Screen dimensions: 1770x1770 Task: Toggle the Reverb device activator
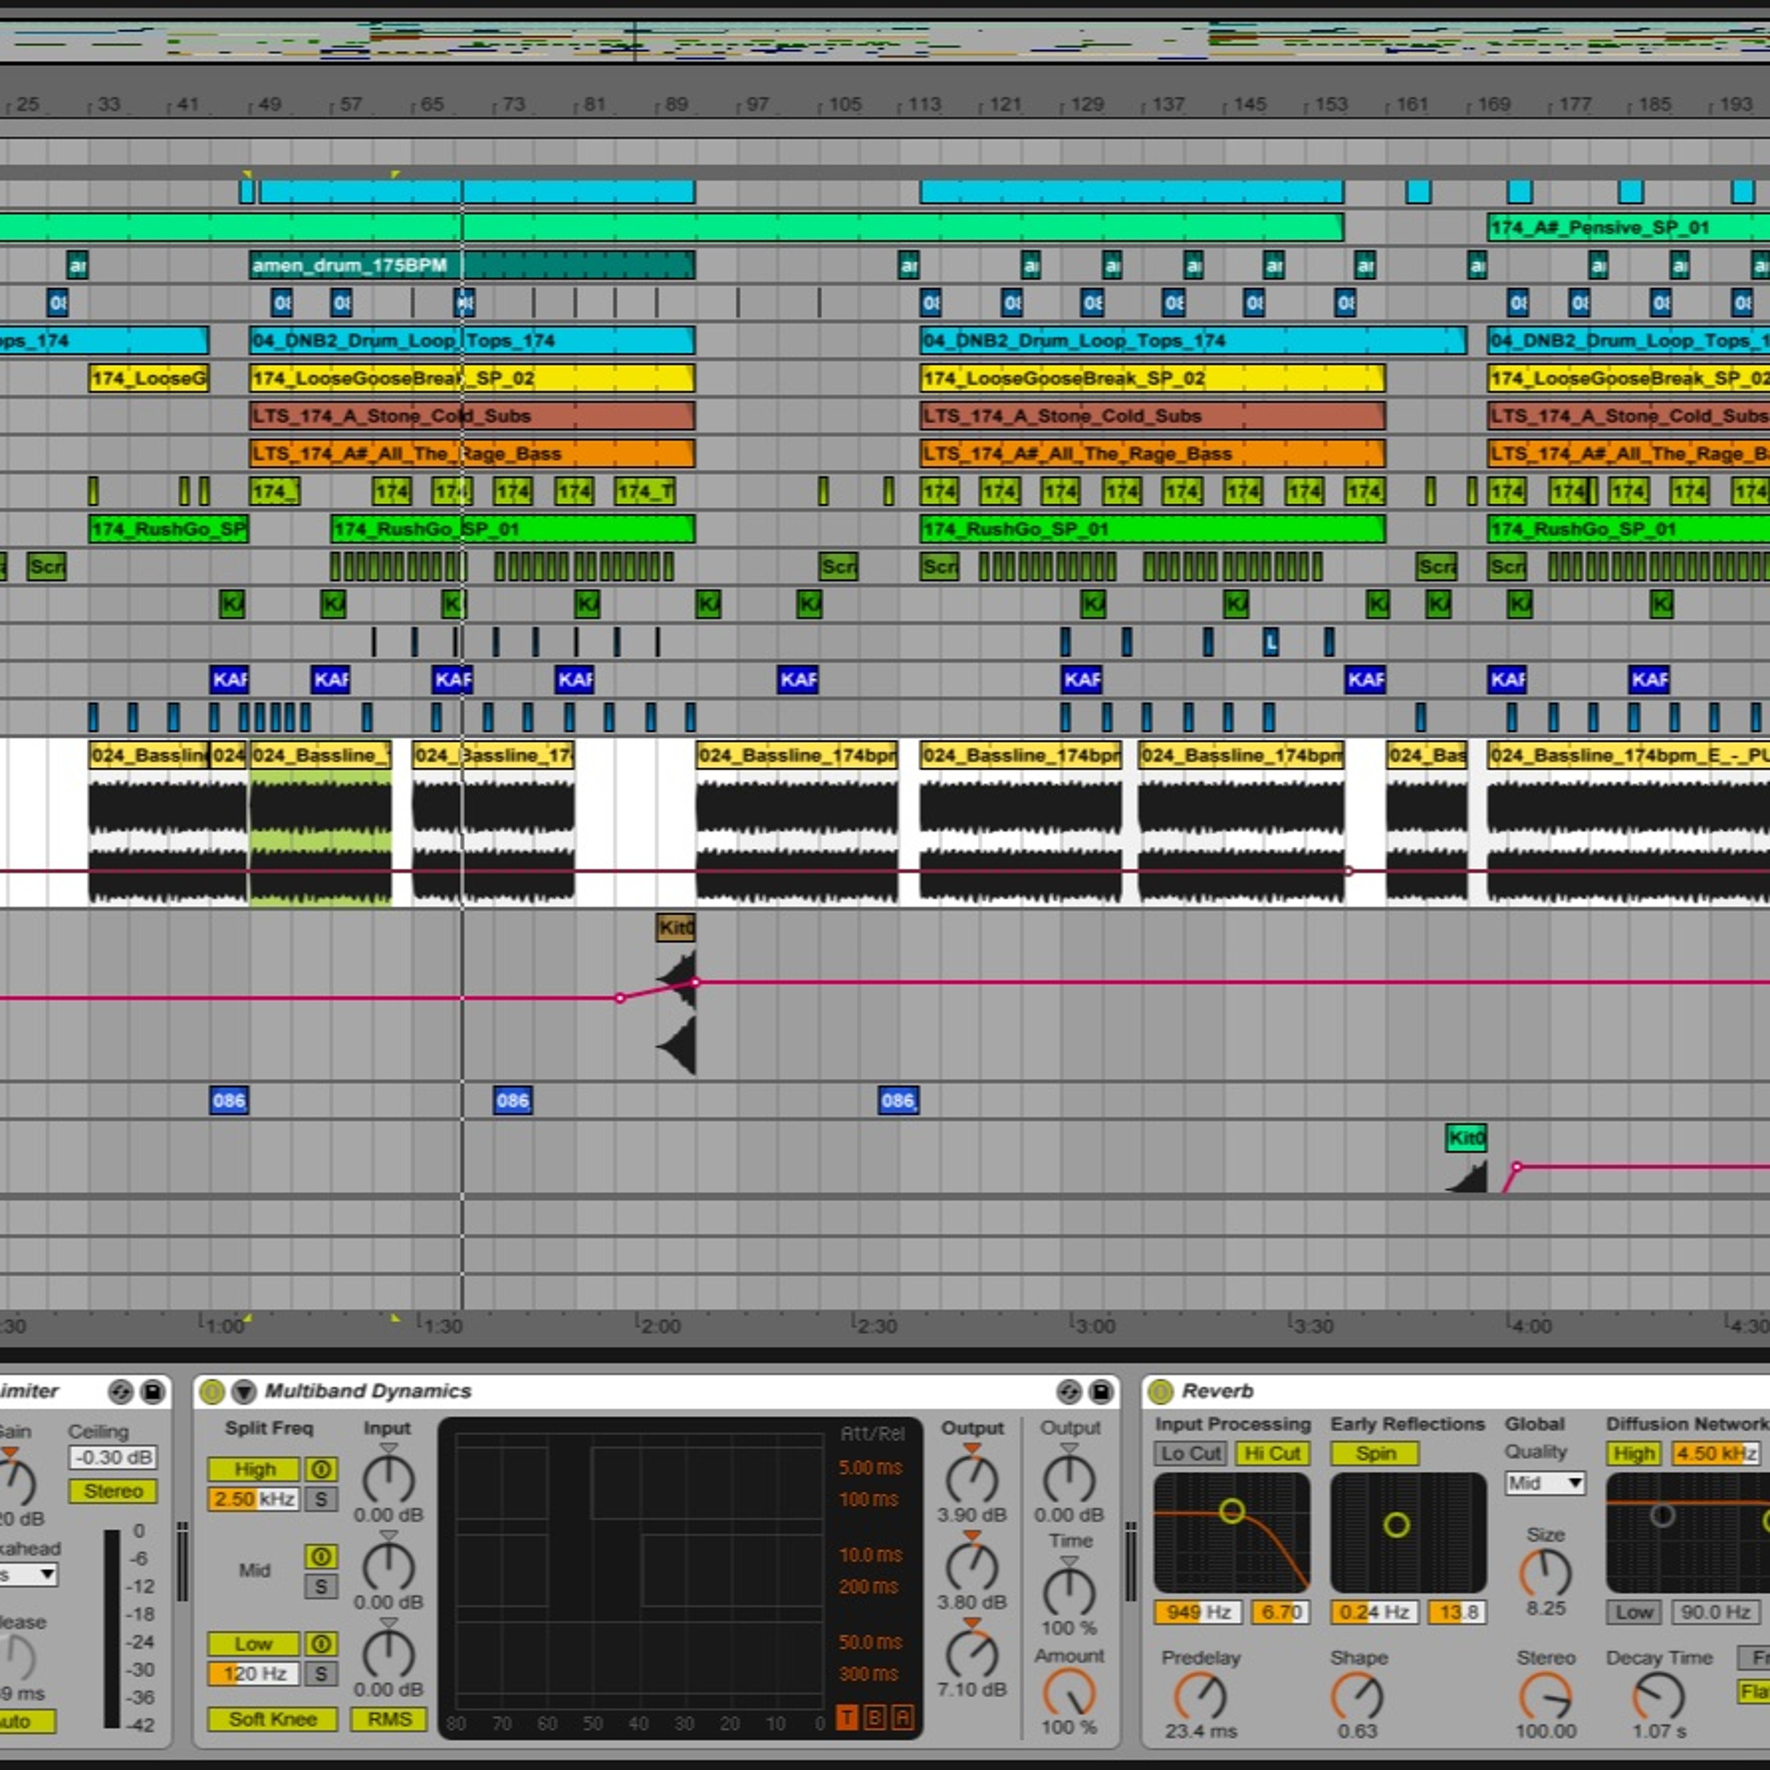click(1160, 1392)
